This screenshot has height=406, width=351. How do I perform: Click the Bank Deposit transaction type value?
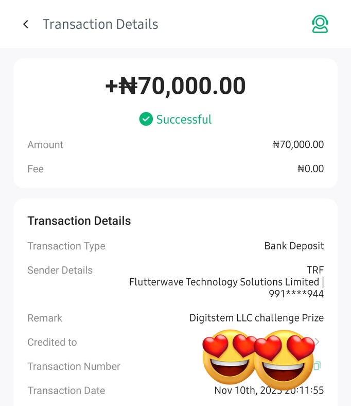tap(294, 246)
